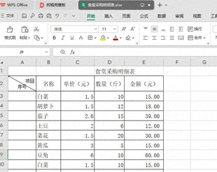Click the zoom magnifier in formula bar
The height and width of the screenshot is (172, 217).
[x=63, y=52]
